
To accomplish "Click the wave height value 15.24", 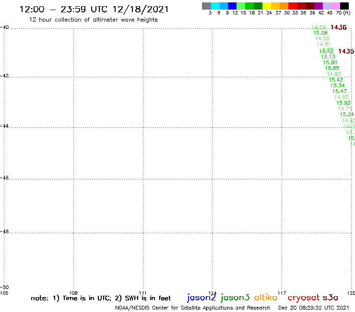I will point(347,114).
